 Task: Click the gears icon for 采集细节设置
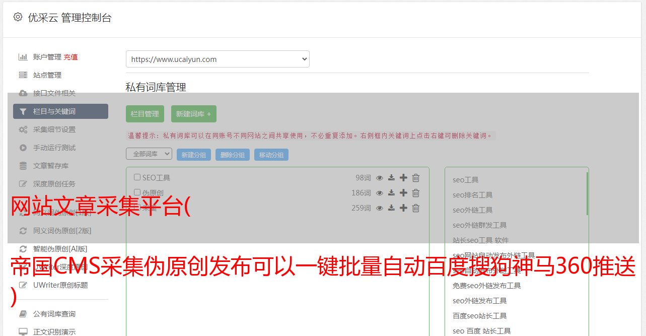tap(23, 129)
